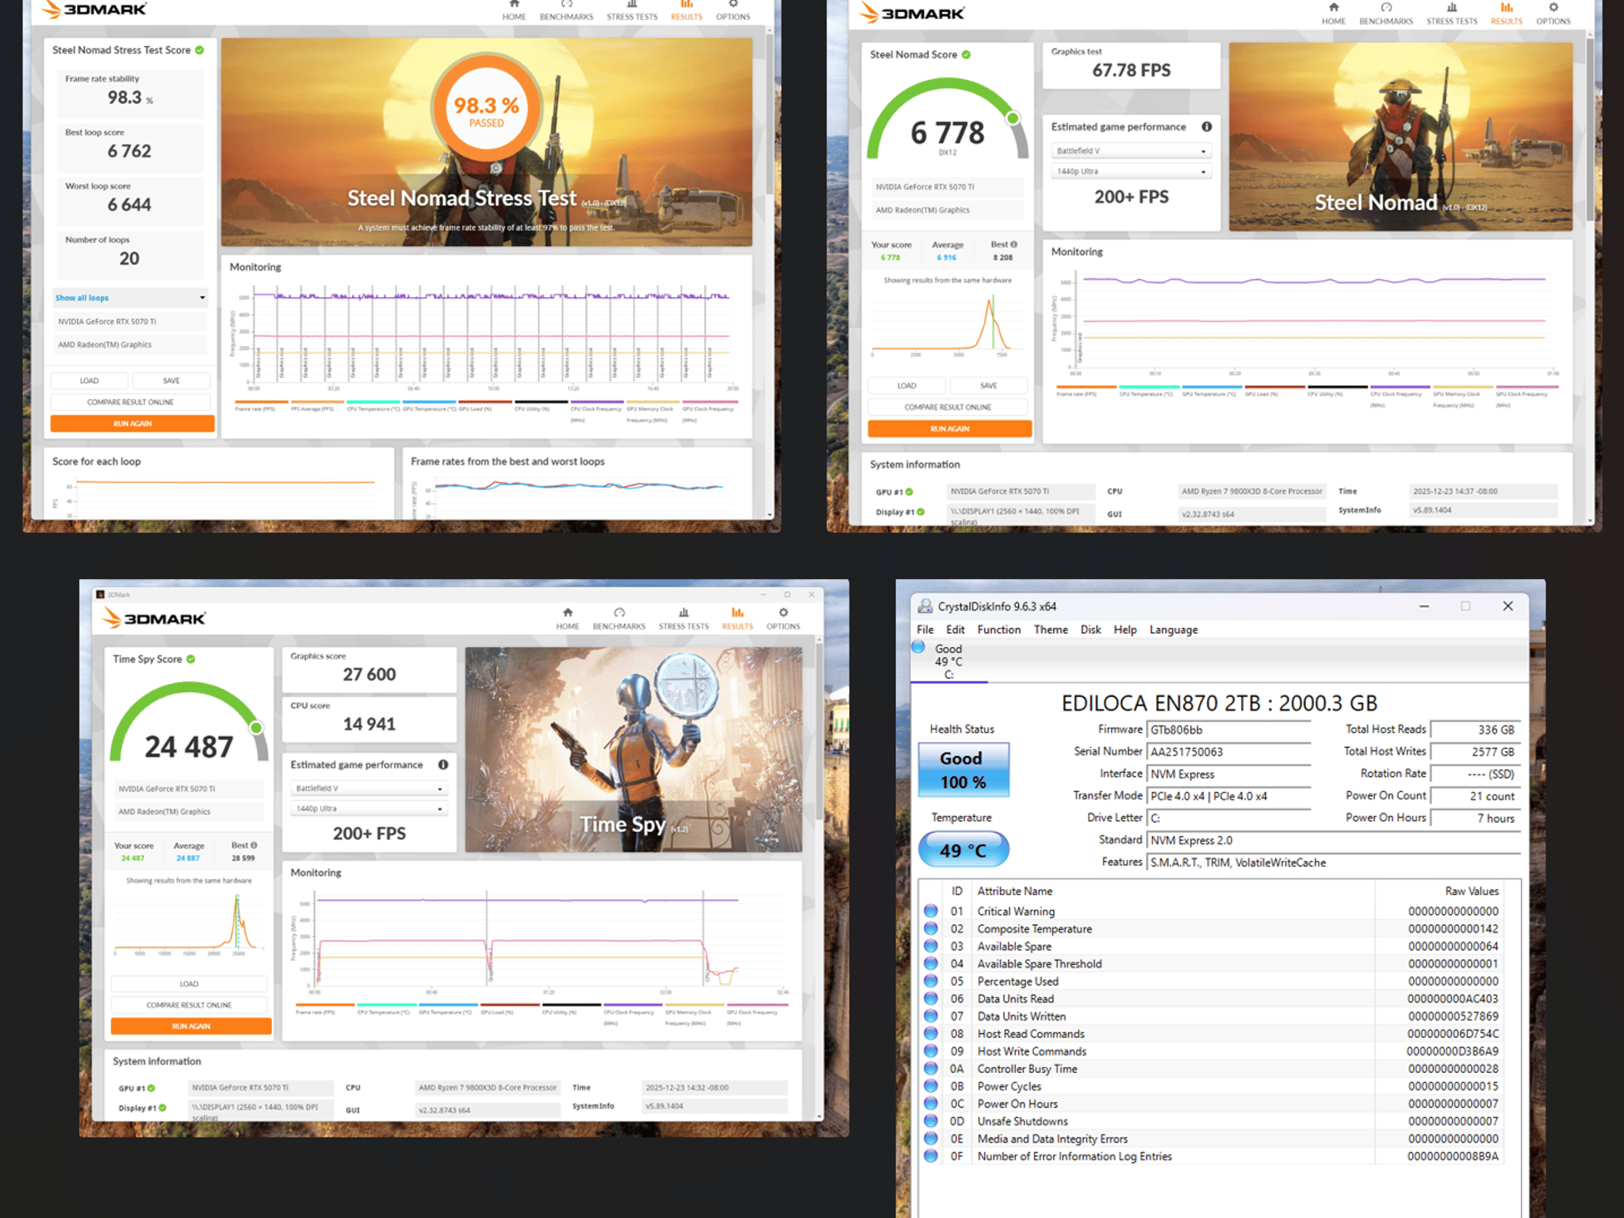Click info icon beside Estimated game performance in Steel Nomad

pyautogui.click(x=1206, y=127)
